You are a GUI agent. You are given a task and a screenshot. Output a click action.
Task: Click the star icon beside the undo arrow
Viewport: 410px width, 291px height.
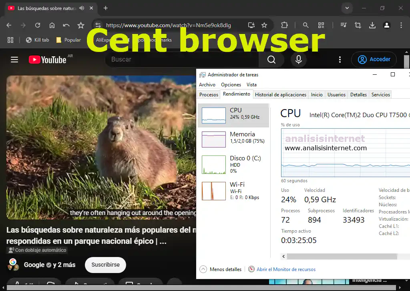[81, 25]
